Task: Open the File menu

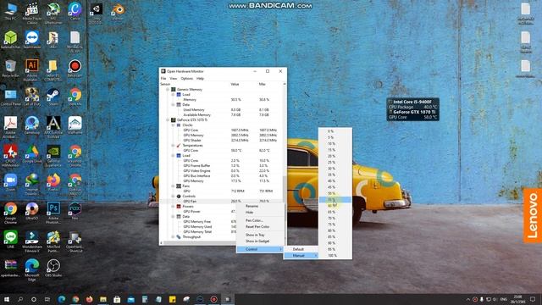Action: (163, 79)
